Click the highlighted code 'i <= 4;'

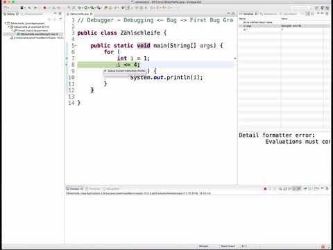pos(128,65)
